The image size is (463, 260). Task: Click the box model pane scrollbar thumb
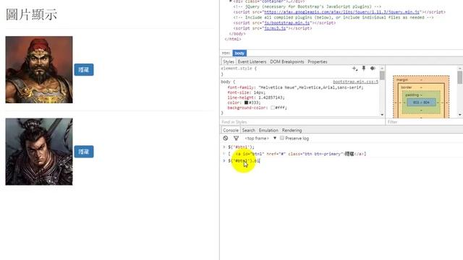point(460,77)
